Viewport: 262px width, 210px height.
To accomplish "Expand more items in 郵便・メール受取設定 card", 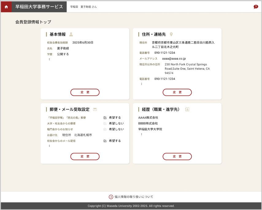I will (x=49, y=146).
